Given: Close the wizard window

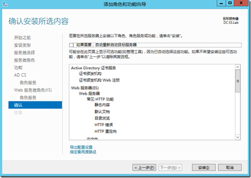Looking at the screenshot, I should click(x=241, y=3).
